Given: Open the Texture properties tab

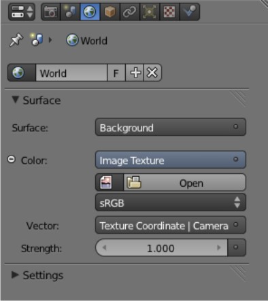Looking at the screenshot, I should pyautogui.click(x=169, y=12).
